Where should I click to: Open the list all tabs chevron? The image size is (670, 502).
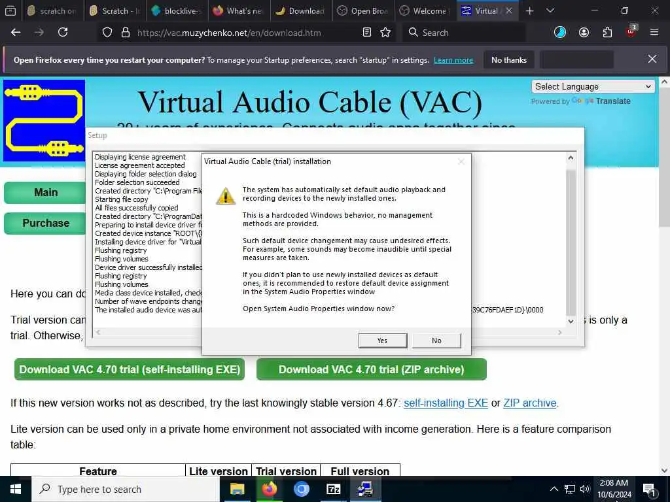(x=550, y=11)
